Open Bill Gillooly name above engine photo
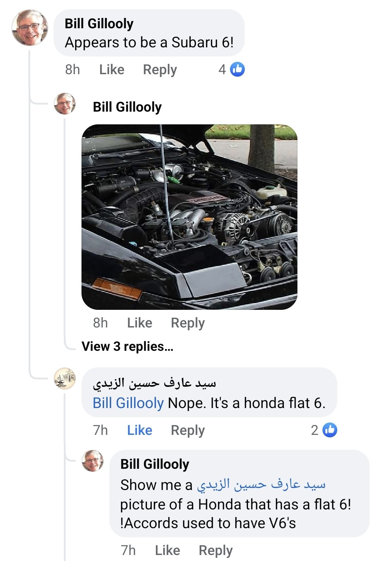 [x=127, y=107]
